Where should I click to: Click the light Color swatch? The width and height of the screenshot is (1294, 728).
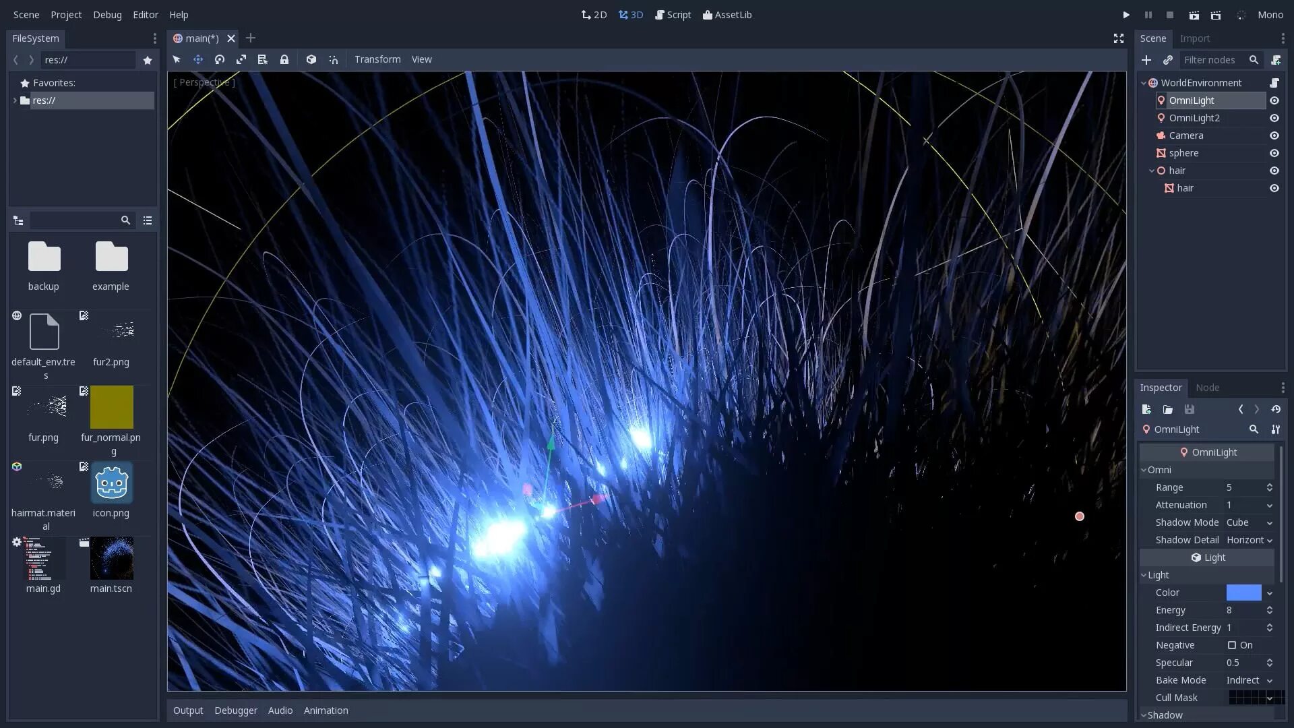(1243, 593)
